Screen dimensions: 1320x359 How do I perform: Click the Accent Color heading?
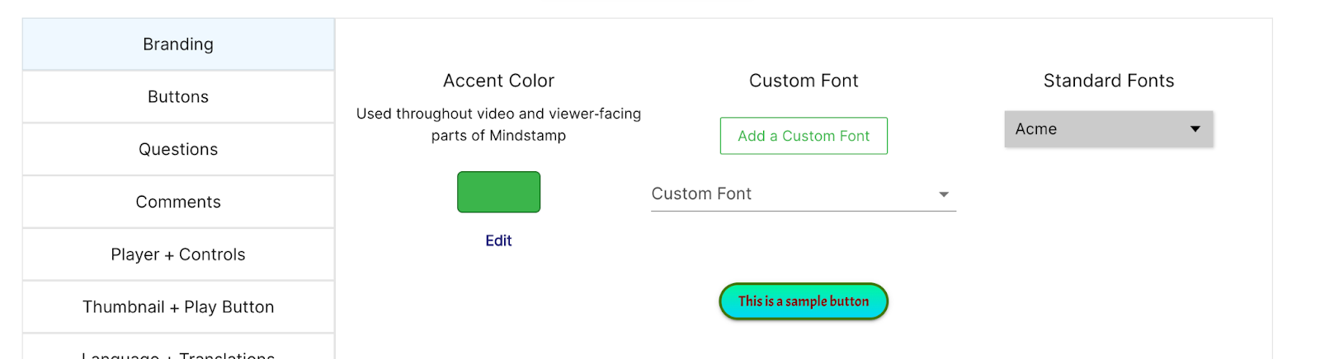(x=498, y=81)
